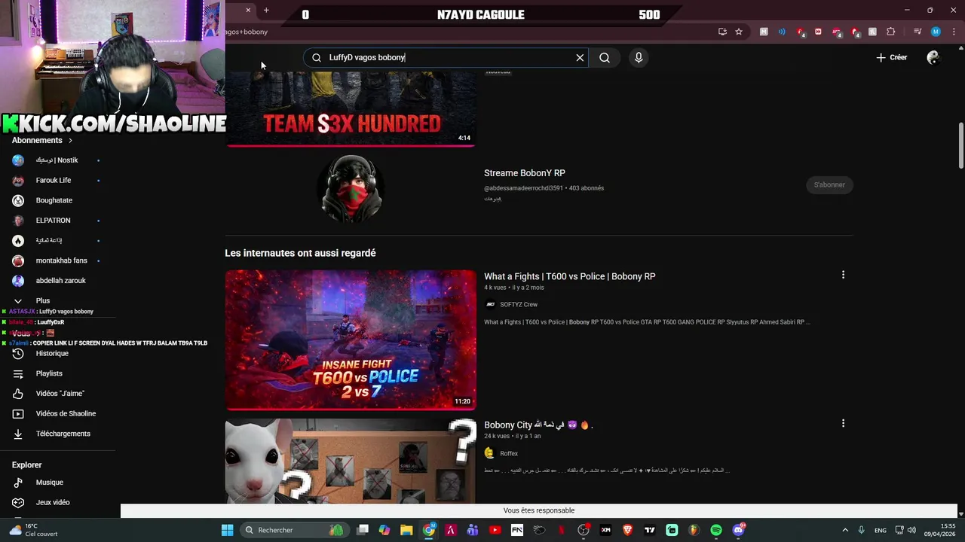
Task: Open Streame BobonY RP channel avatar
Action: coord(351,189)
